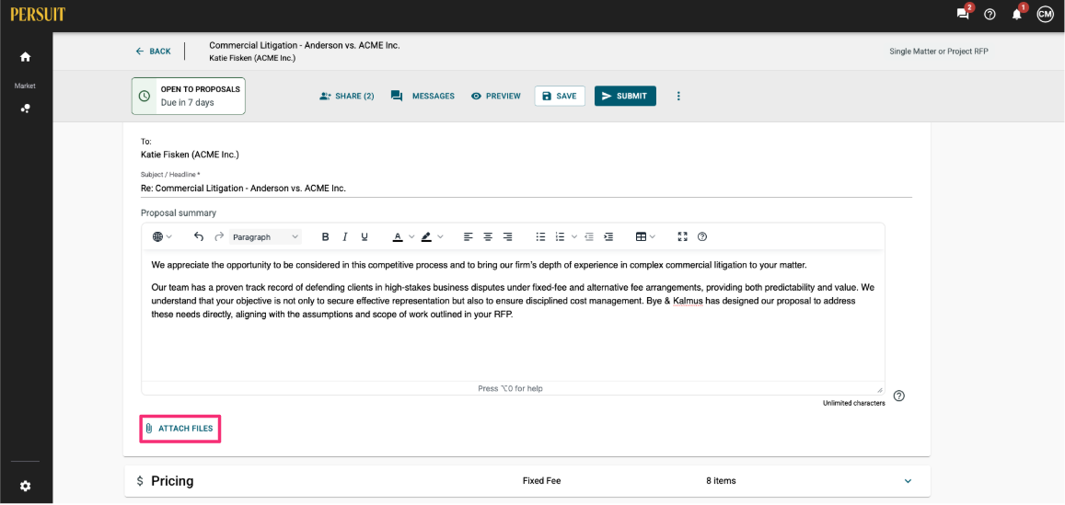Apply the text color
Image resolution: width=1065 pixels, height=505 pixels.
point(398,237)
